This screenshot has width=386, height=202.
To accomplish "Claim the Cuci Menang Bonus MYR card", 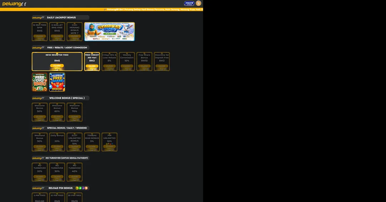I will pos(75,36).
